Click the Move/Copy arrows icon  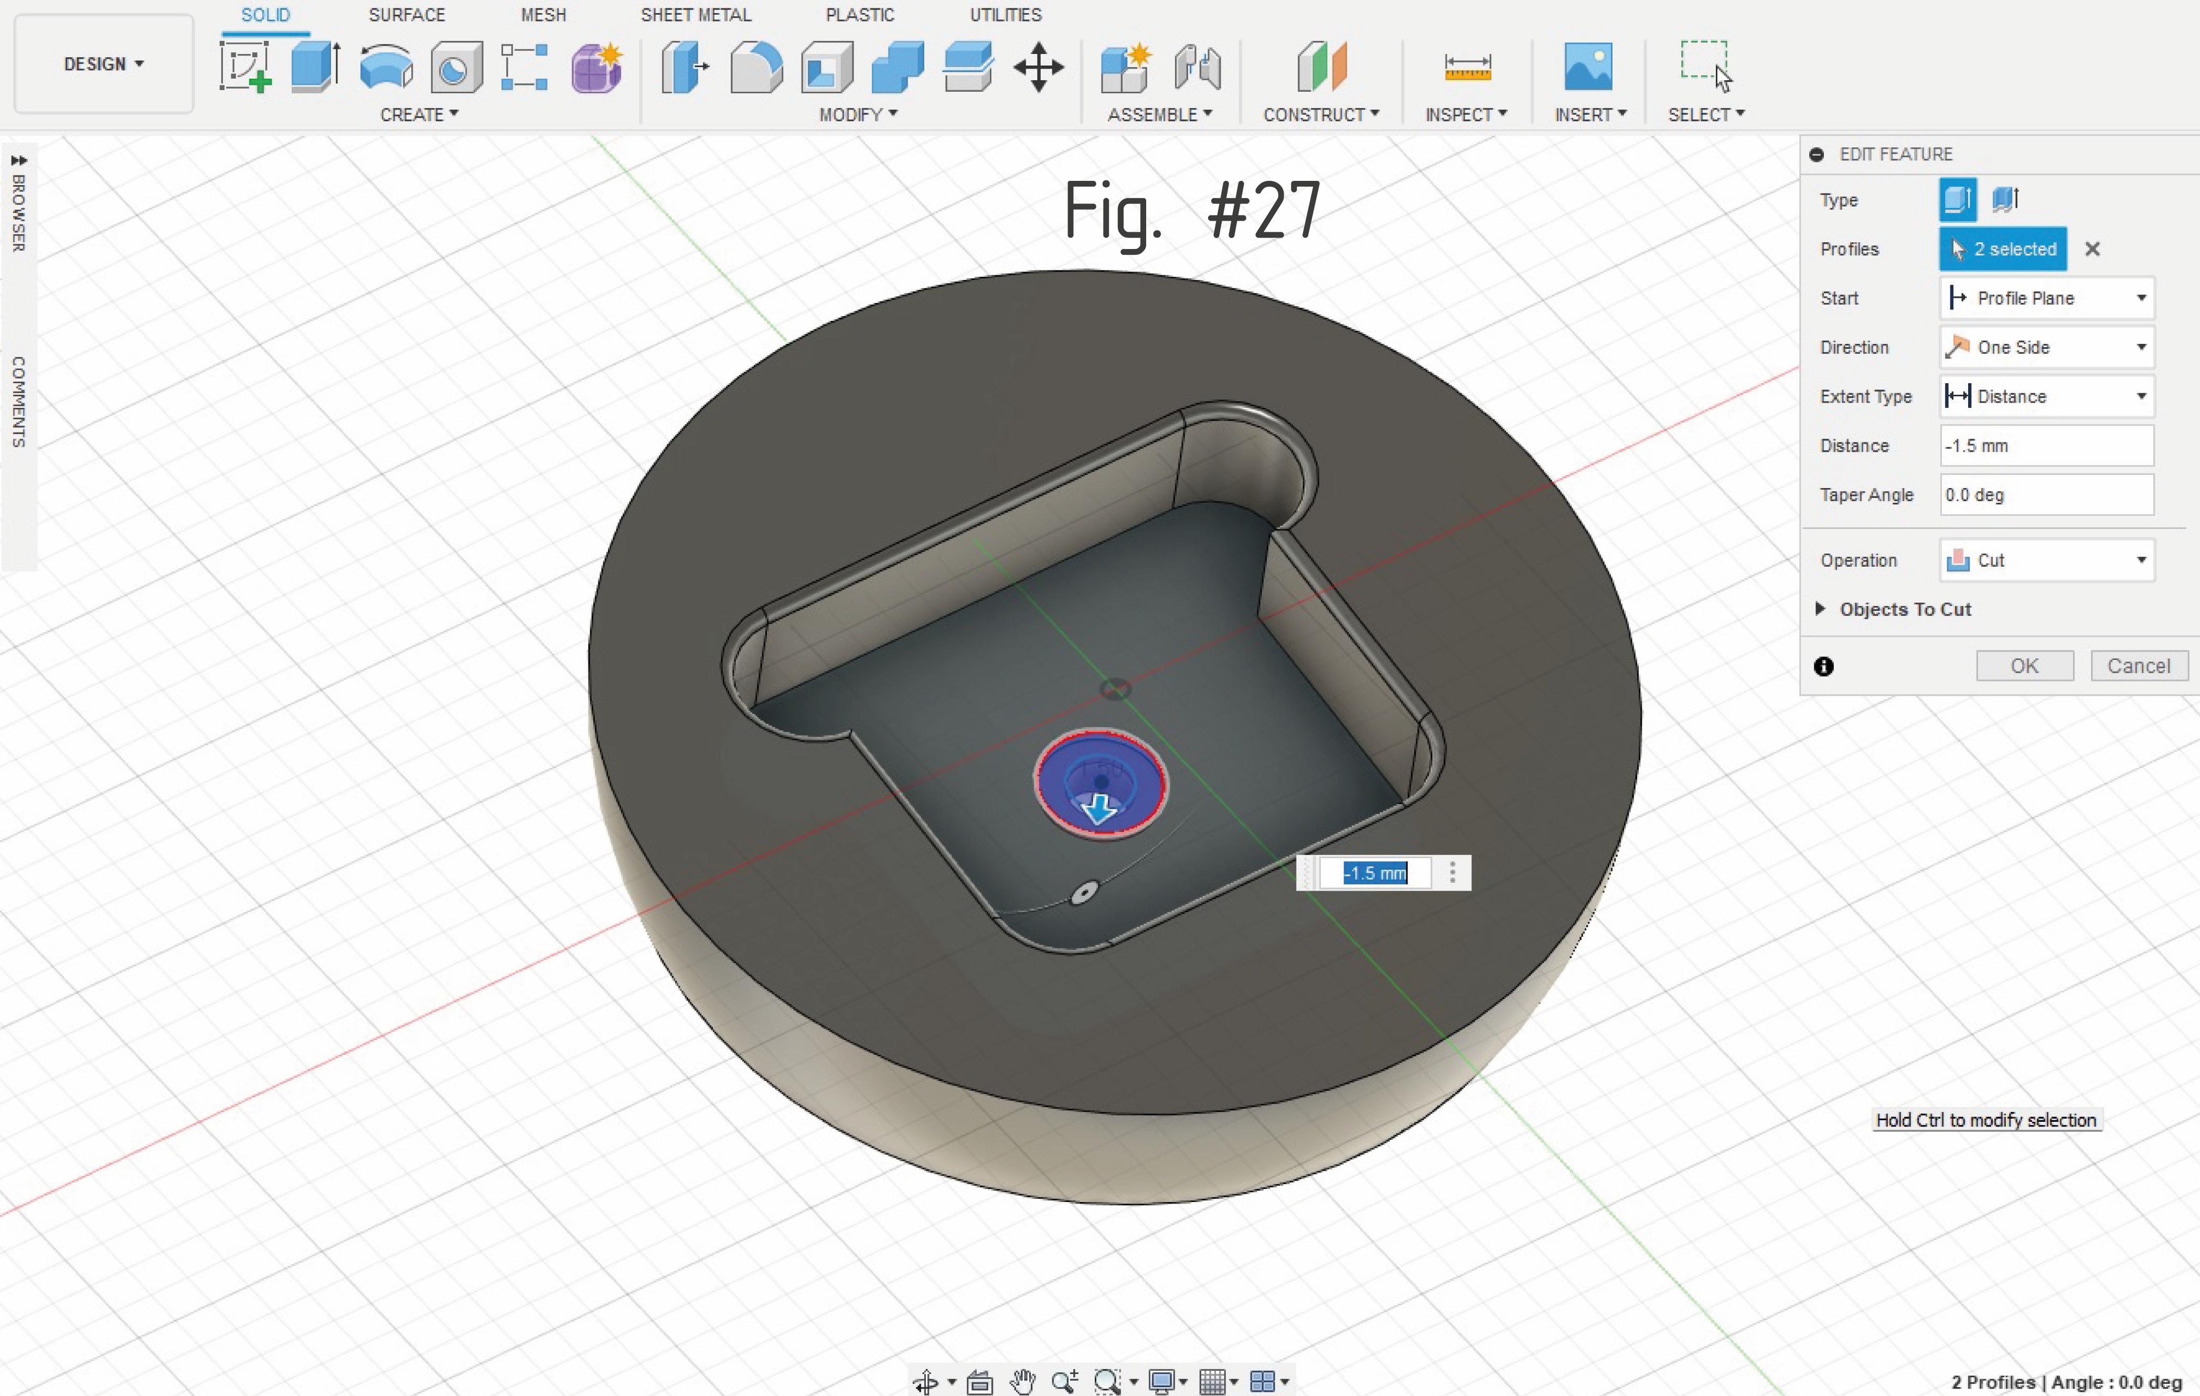pos(1039,67)
